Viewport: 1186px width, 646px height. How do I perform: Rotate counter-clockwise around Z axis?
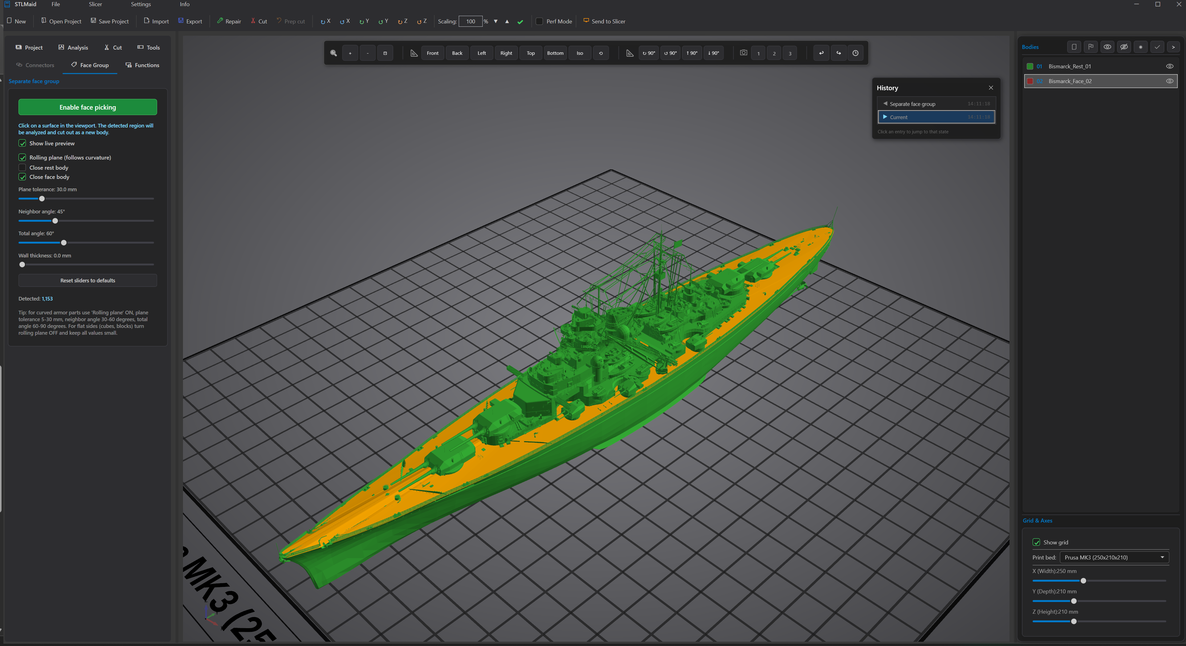(x=422, y=21)
